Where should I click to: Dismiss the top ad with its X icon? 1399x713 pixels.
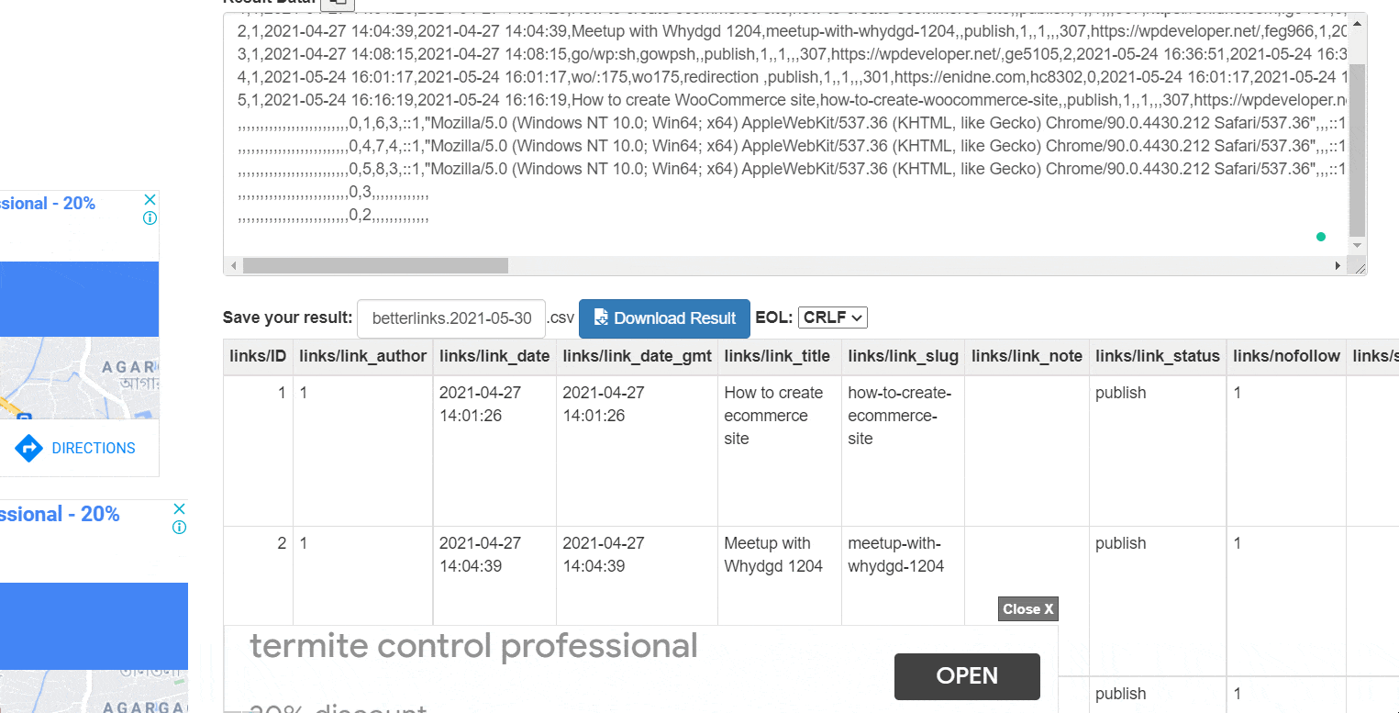click(150, 198)
